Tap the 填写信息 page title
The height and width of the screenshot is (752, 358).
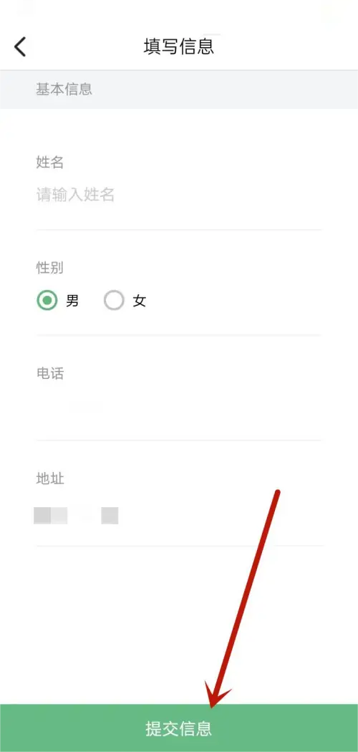179,47
